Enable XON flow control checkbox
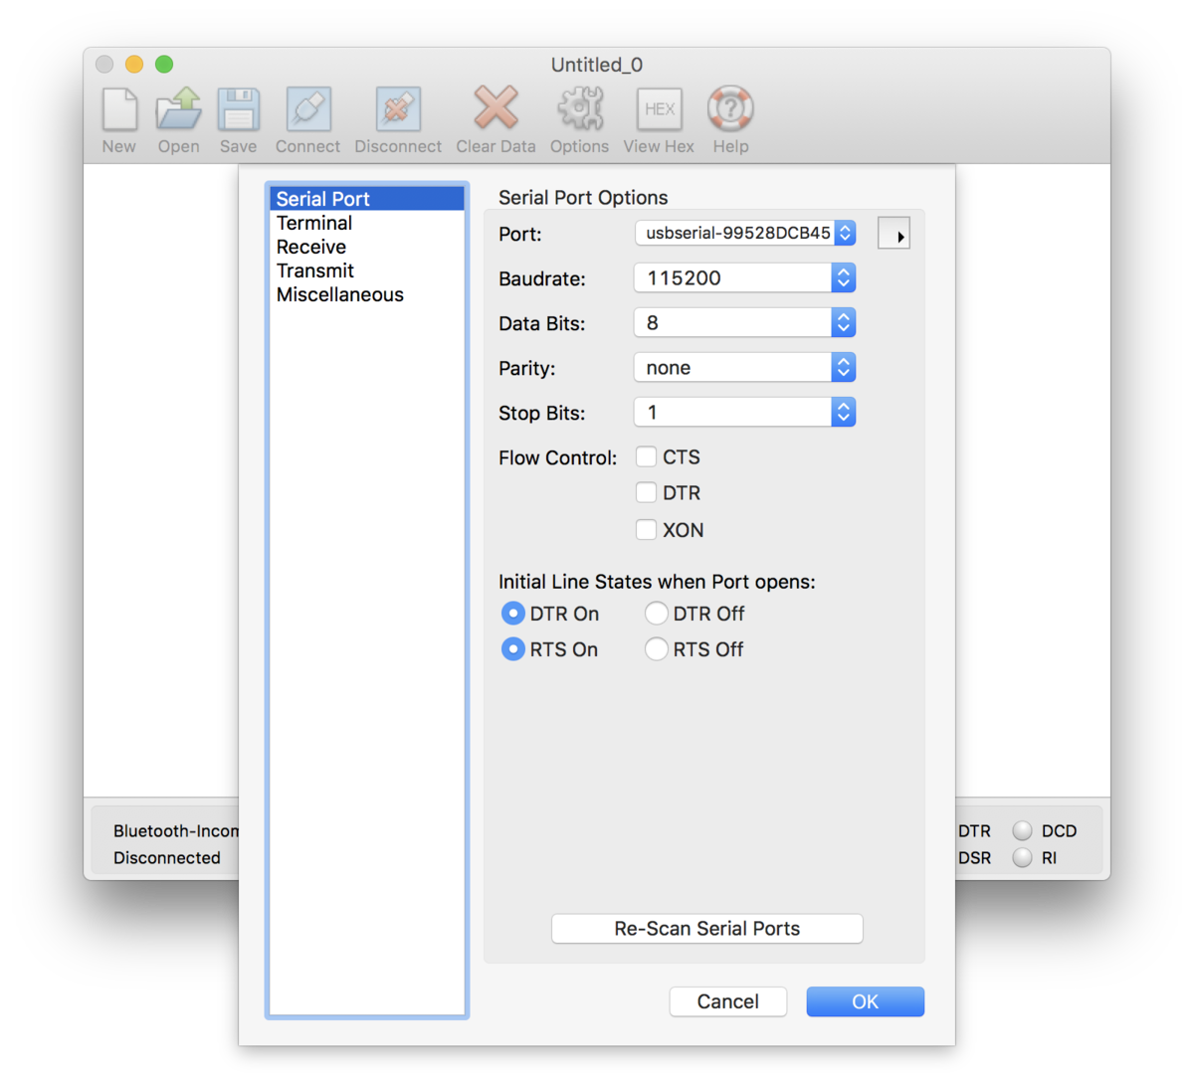 click(x=646, y=529)
